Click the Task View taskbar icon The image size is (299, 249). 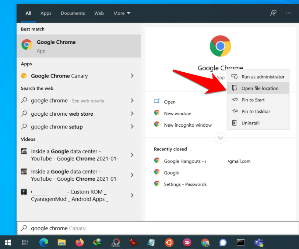tap(25, 242)
